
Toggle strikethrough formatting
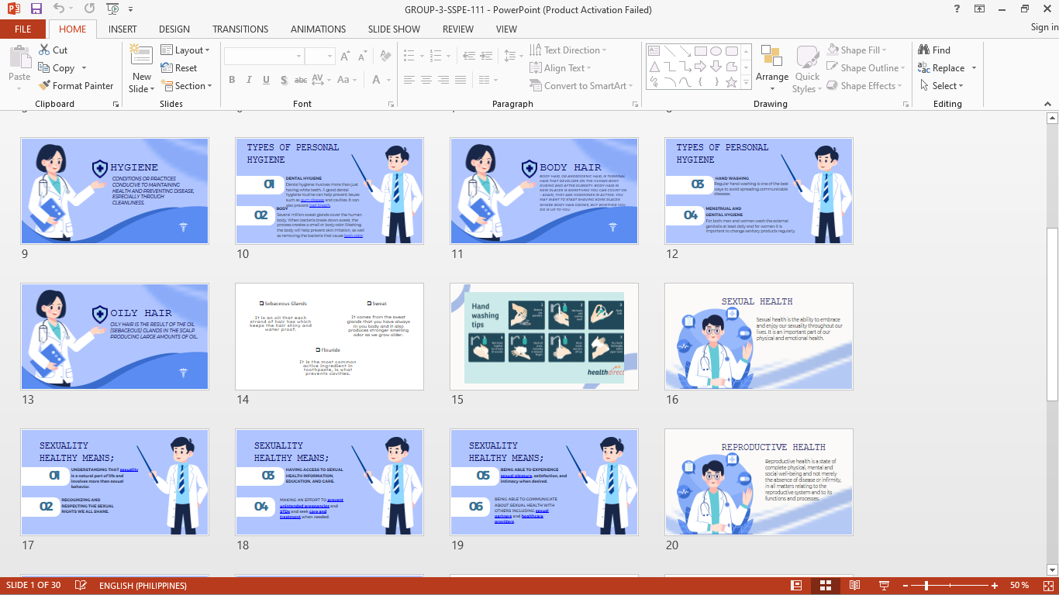point(302,80)
